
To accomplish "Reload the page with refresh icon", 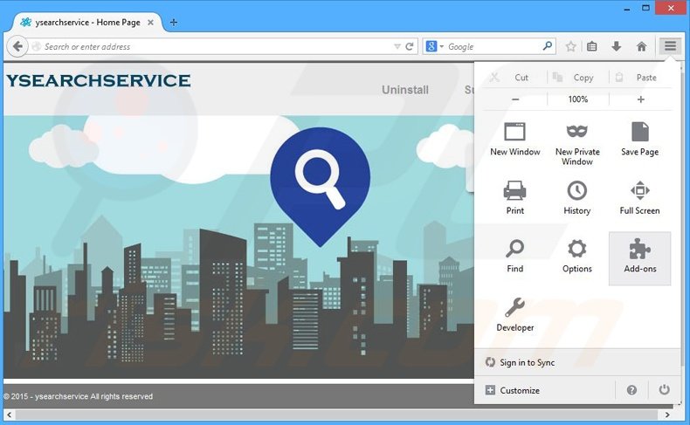I will click(410, 46).
